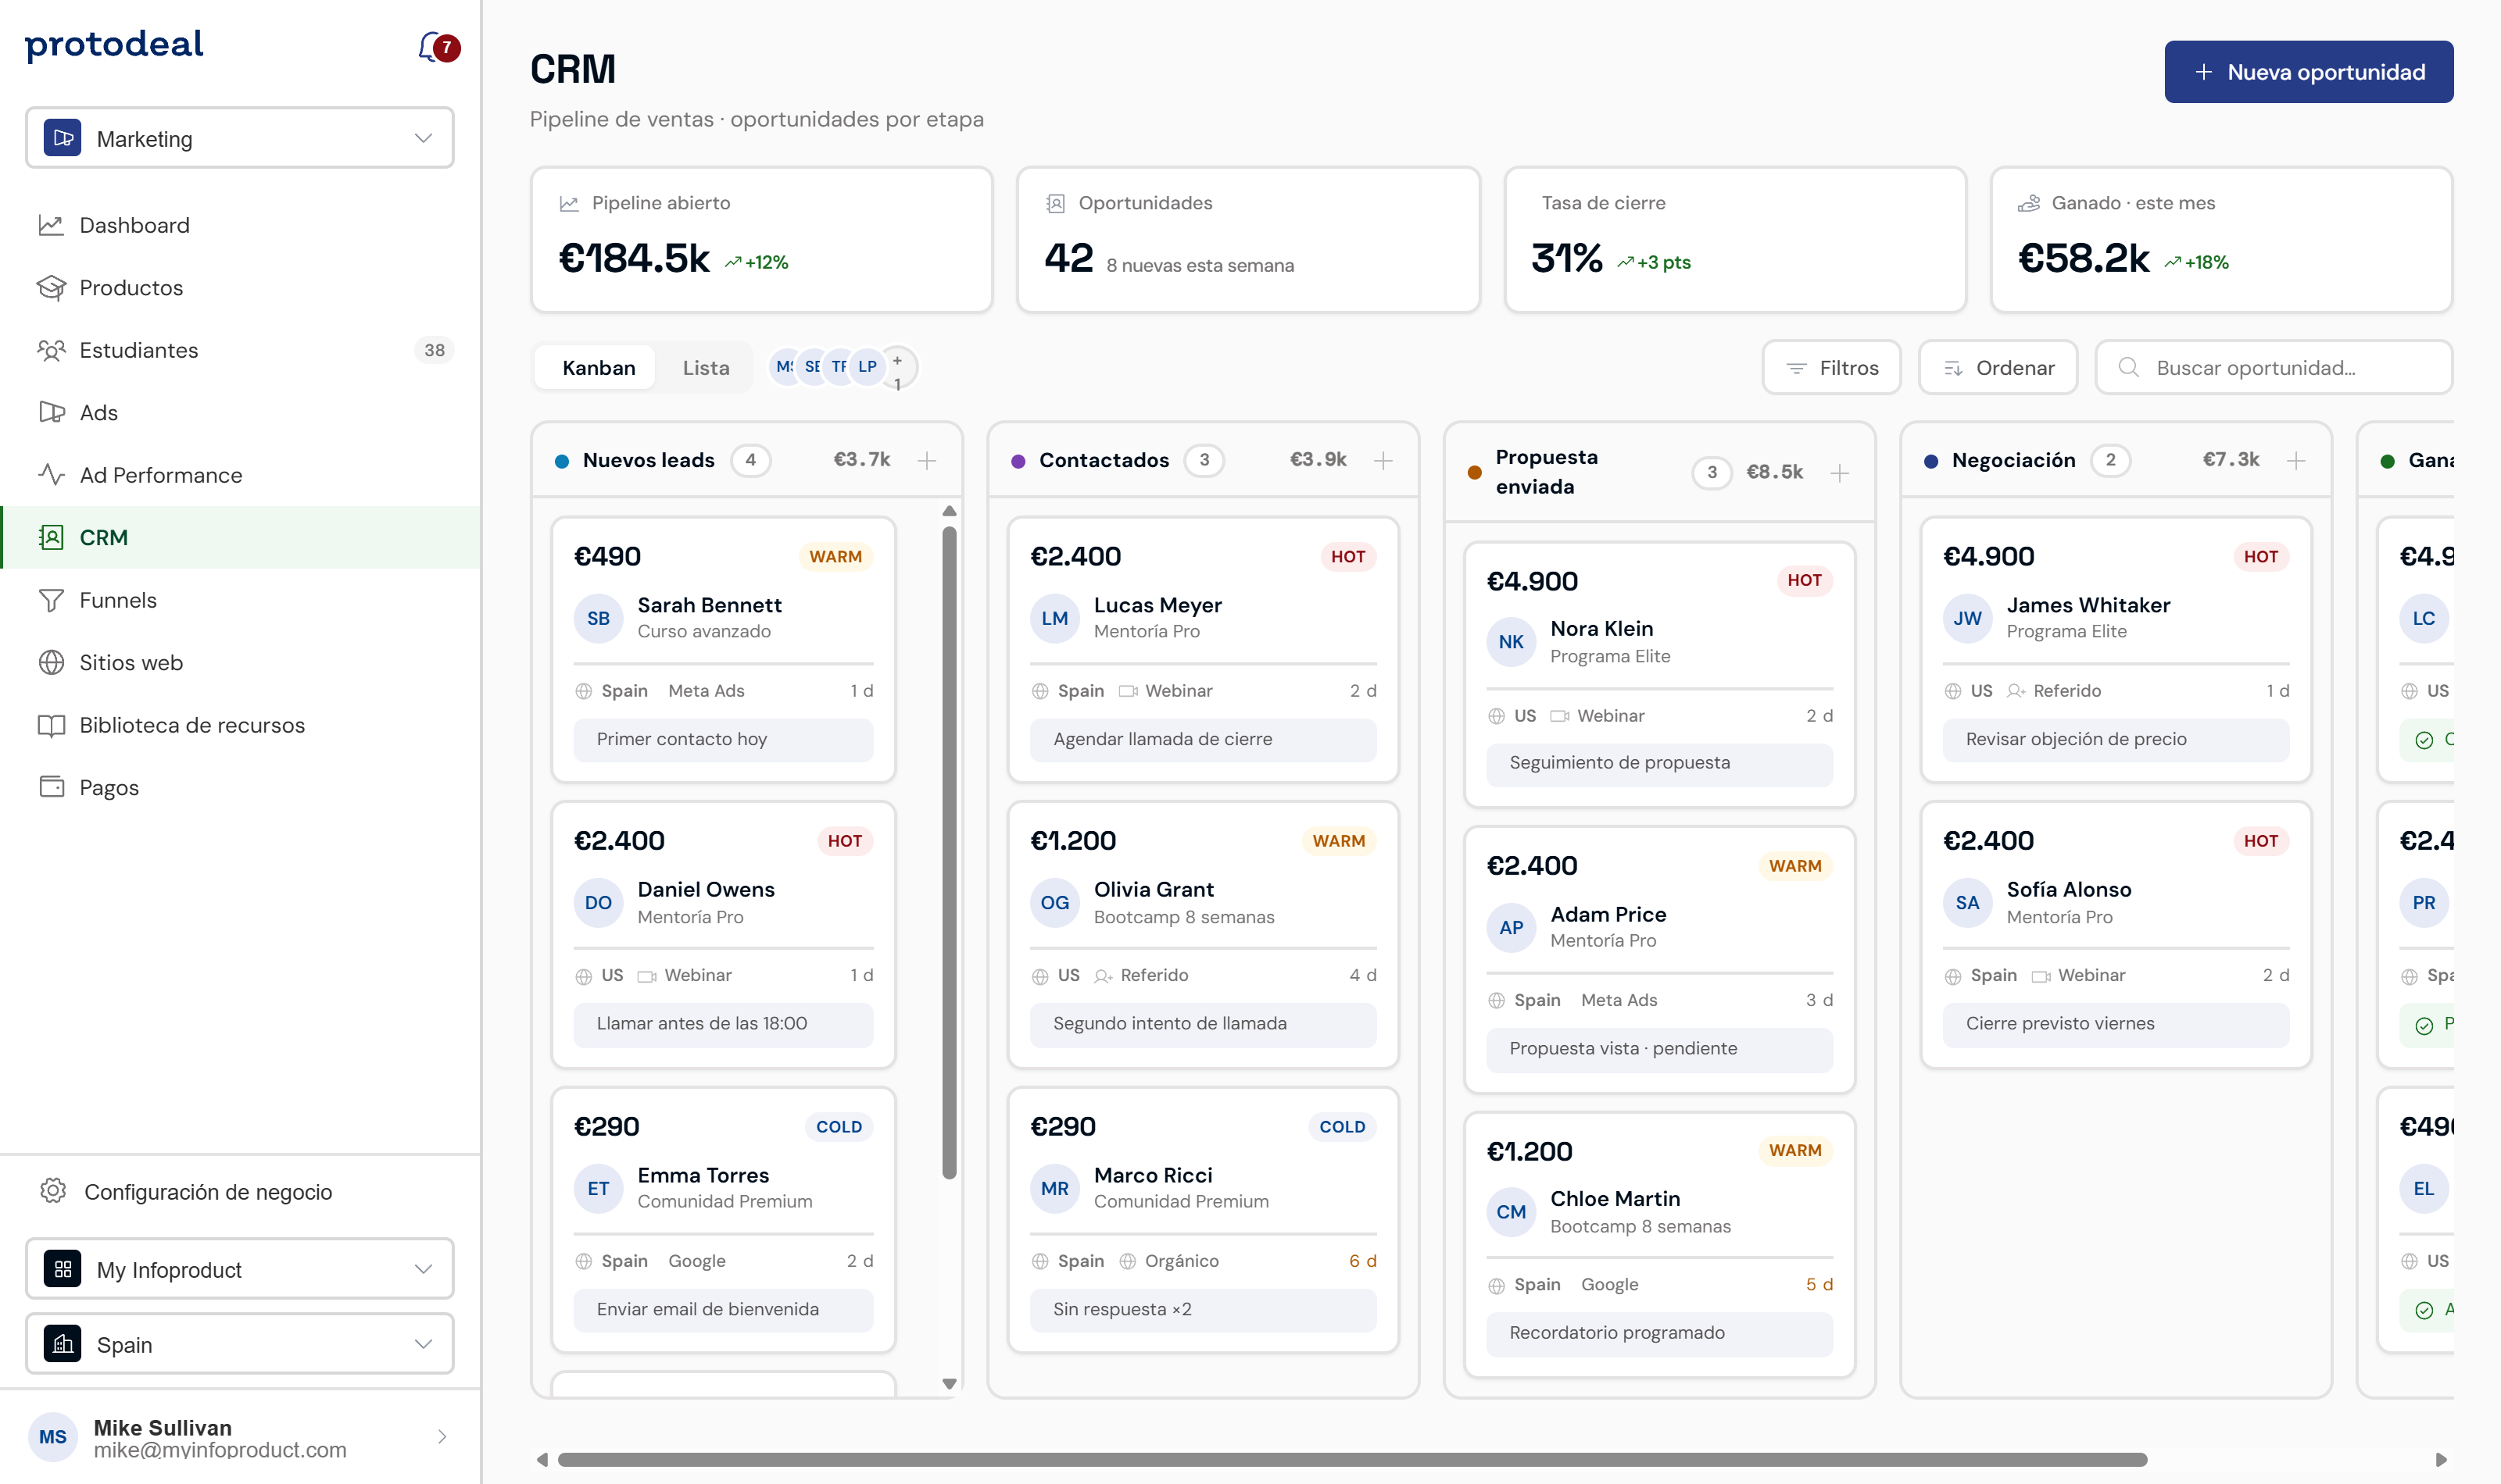
Task: Click Propuesta vista · pendiente task chip
Action: click(1660, 1048)
